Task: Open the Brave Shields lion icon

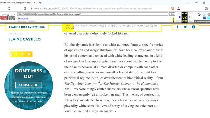Action: [173, 8]
